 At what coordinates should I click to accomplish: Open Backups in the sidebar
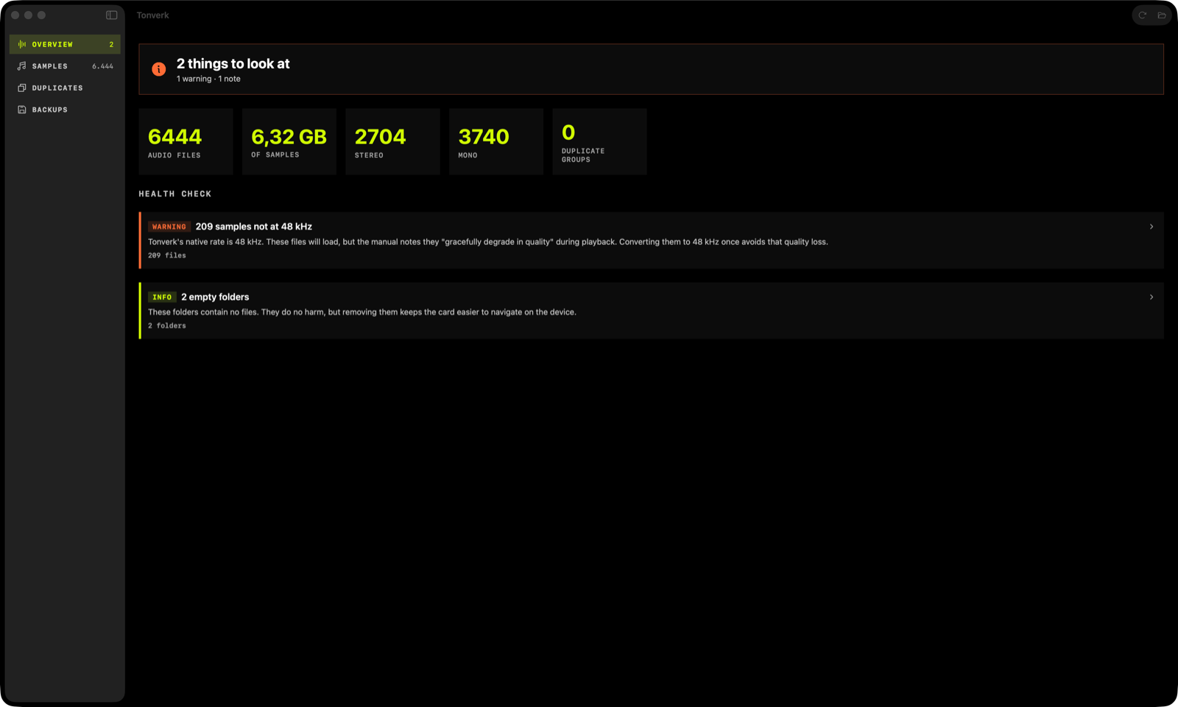(65, 110)
